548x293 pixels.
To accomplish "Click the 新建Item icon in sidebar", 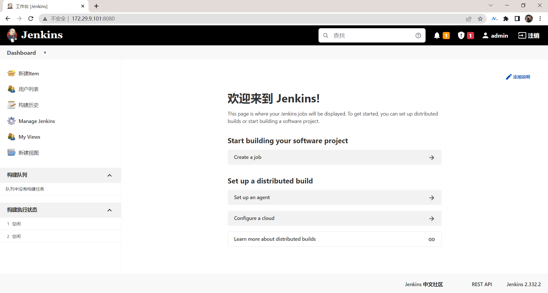I will pos(11,73).
